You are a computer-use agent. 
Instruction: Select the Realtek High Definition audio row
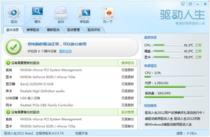[71, 91]
